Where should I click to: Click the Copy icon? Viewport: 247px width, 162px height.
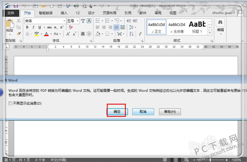pyautogui.click(x=19, y=27)
